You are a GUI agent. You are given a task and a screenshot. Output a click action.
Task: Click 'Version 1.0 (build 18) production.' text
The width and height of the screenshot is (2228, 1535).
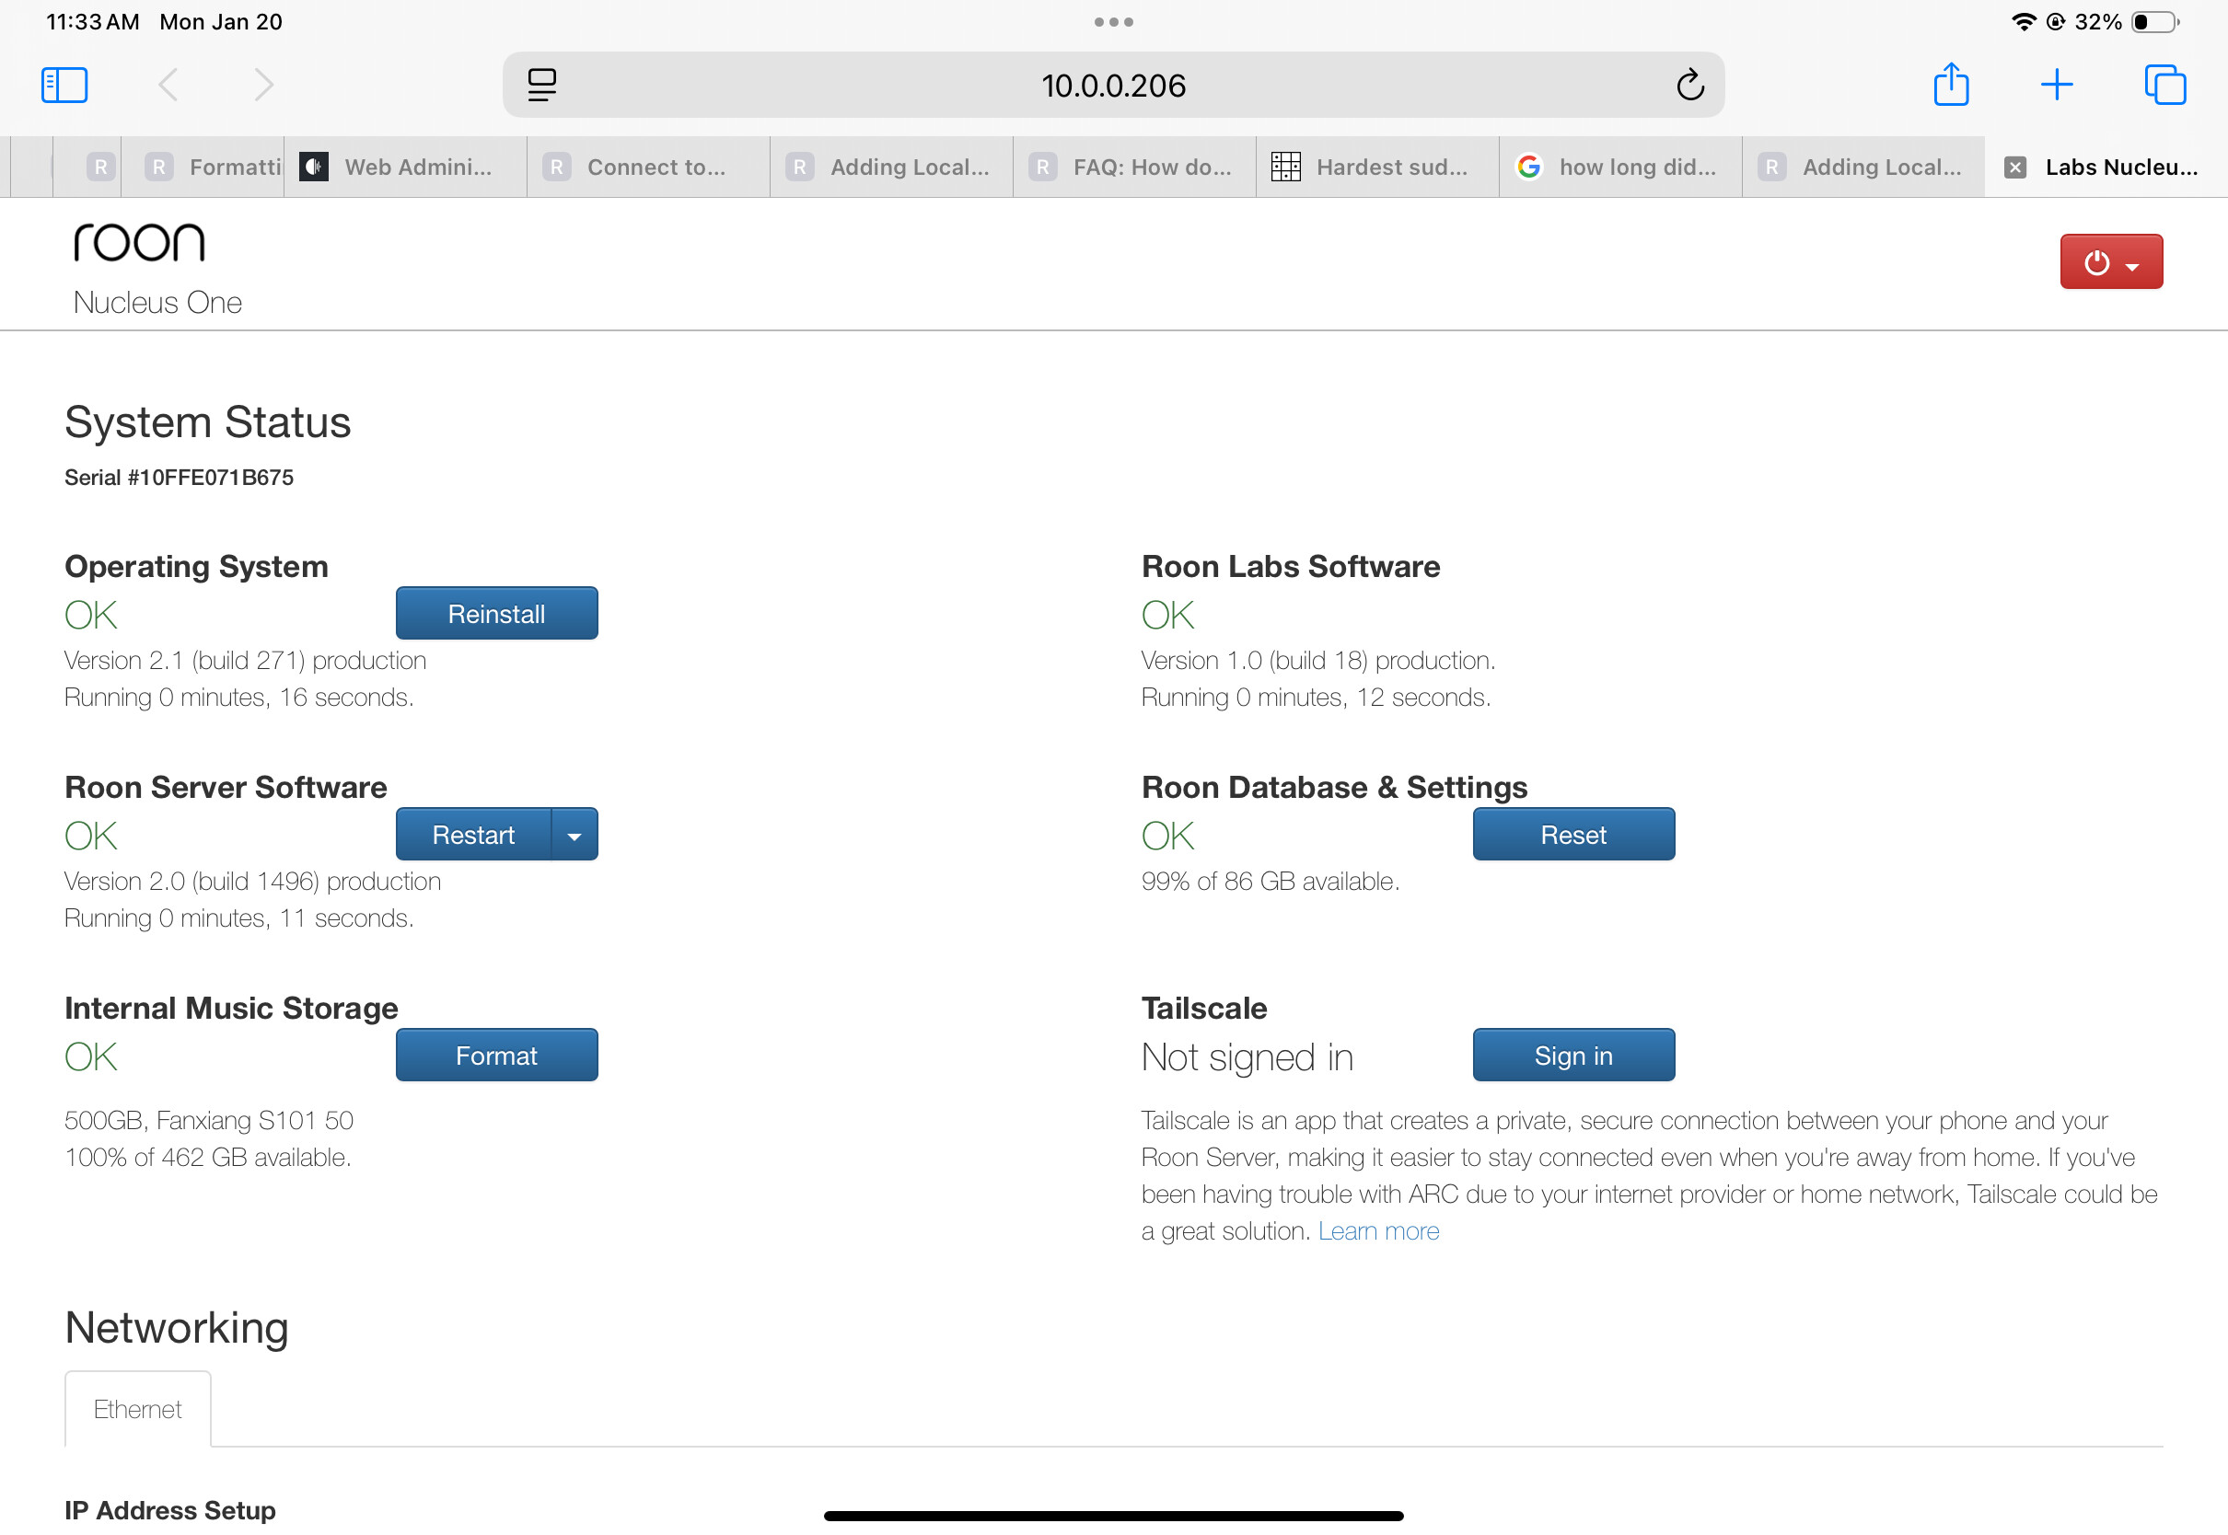pyautogui.click(x=1318, y=660)
